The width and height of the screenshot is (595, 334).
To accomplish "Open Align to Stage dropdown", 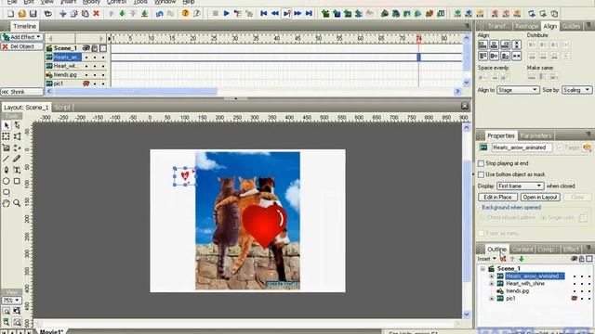I will (518, 90).
